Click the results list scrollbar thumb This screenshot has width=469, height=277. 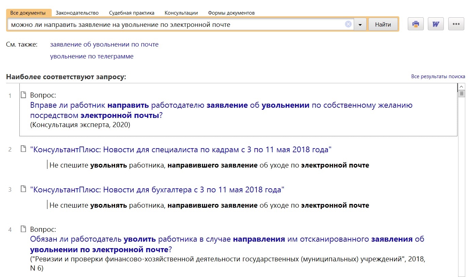[x=462, y=93]
